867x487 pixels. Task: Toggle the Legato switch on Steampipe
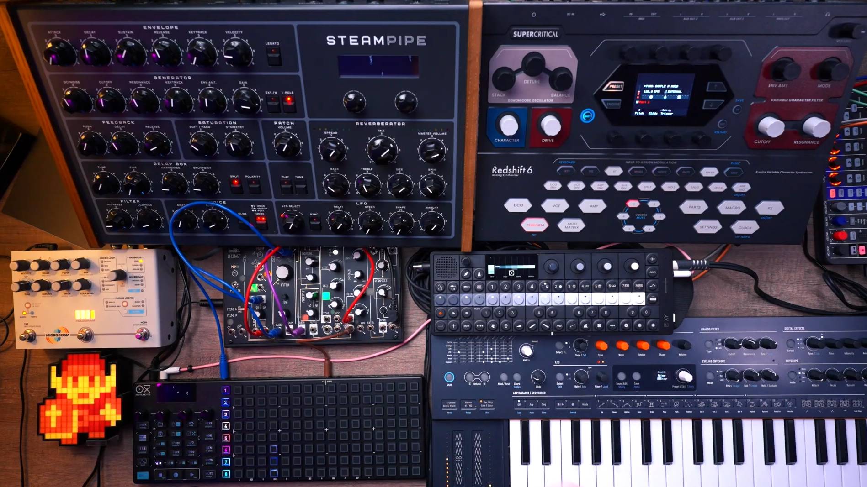point(273,56)
